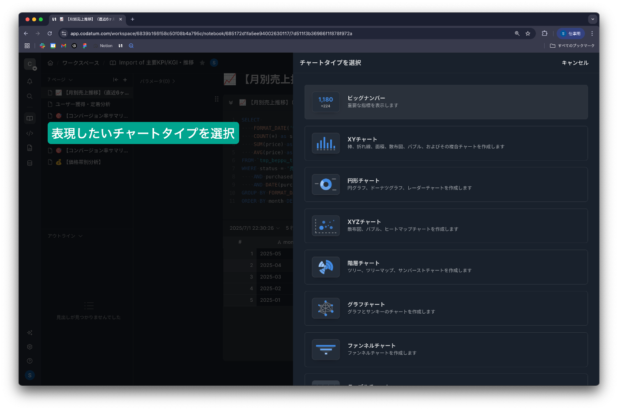Open the database icon in sidebar
Image resolution: width=618 pixels, height=410 pixels.
point(30,163)
